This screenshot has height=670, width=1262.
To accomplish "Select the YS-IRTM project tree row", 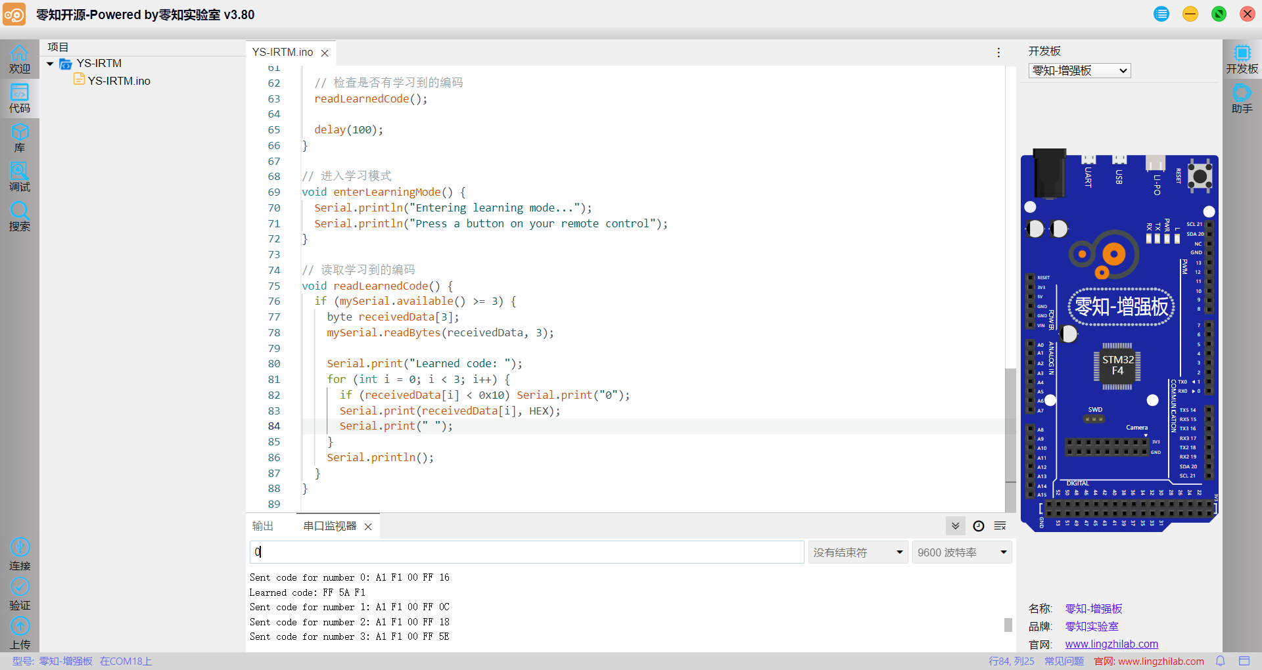I will (x=142, y=64).
